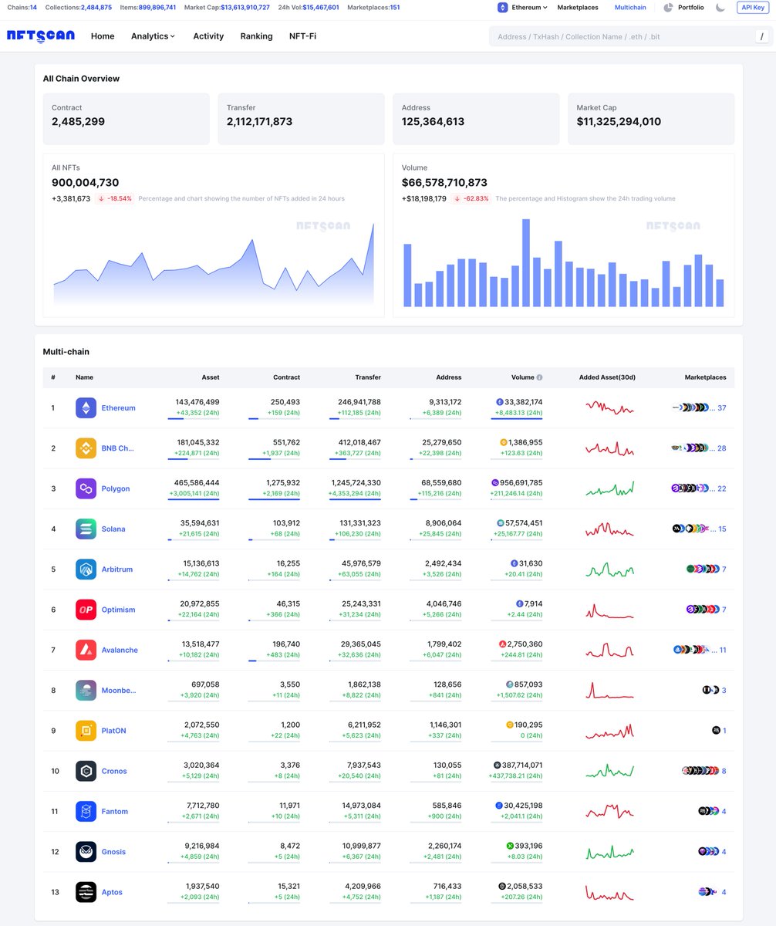Screen dimensions: 776x926
Task: Click the -18.54% NFT change badge
Action: tap(115, 198)
